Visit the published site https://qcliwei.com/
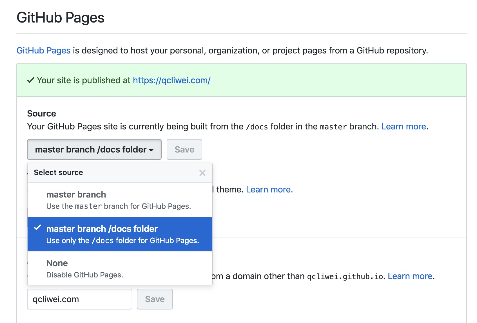Image resolution: width=477 pixels, height=323 pixels. point(172,80)
